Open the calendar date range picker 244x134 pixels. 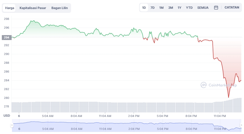[216, 8]
